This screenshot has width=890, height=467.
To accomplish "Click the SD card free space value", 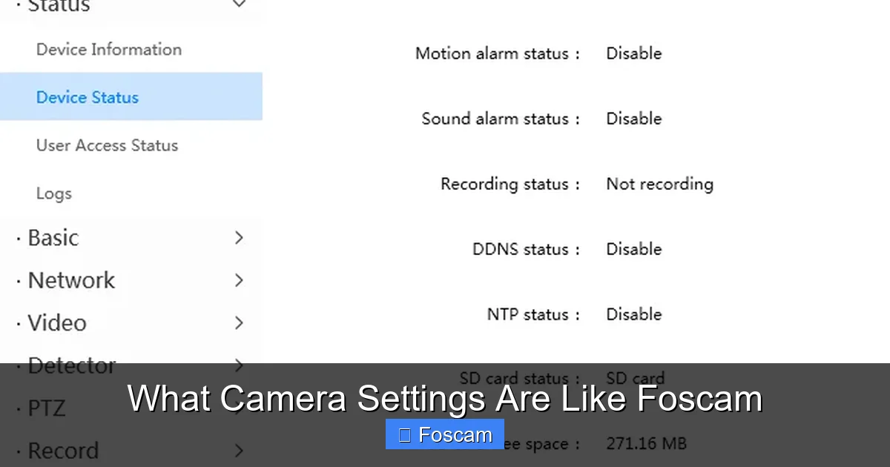I will click(x=646, y=443).
